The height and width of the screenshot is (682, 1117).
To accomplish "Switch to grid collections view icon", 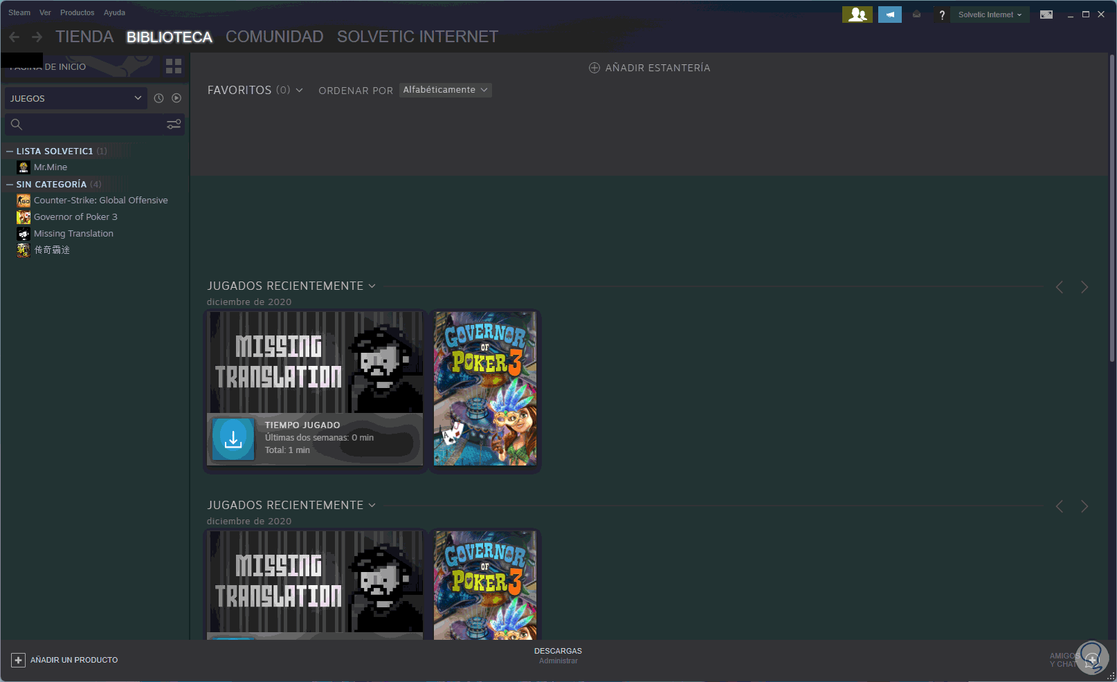I will click(174, 66).
